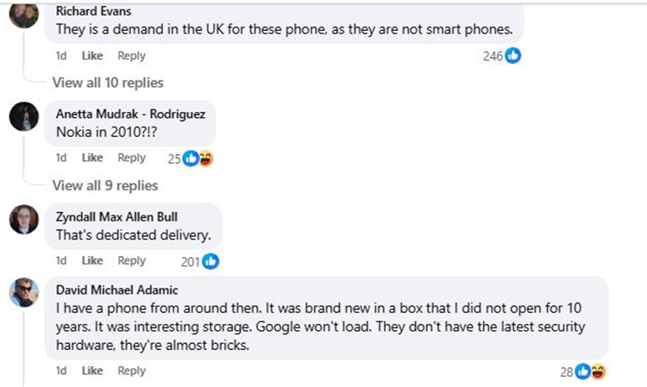
Task: Click Anetta Mudrak - Rodriguez's avatar
Action: coord(24,116)
